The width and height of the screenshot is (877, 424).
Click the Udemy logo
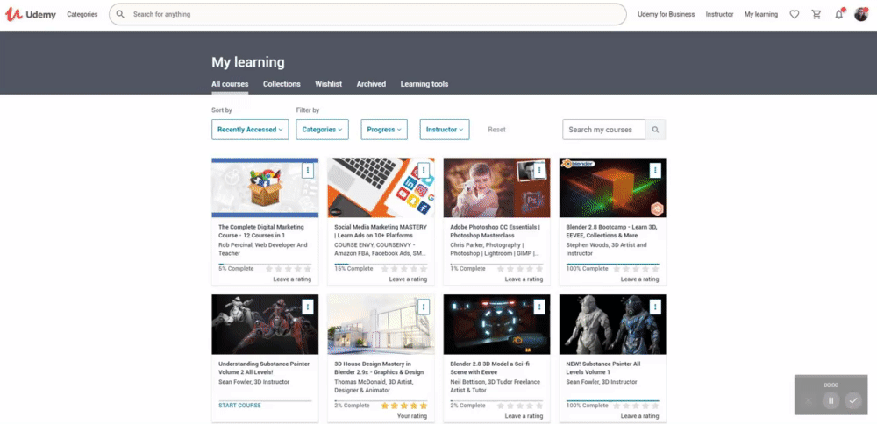(31, 15)
